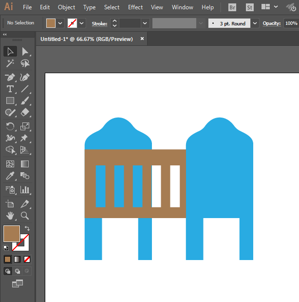This screenshot has width=299, height=302.
Task: Set paint to None in toolbox
Action: click(x=27, y=259)
